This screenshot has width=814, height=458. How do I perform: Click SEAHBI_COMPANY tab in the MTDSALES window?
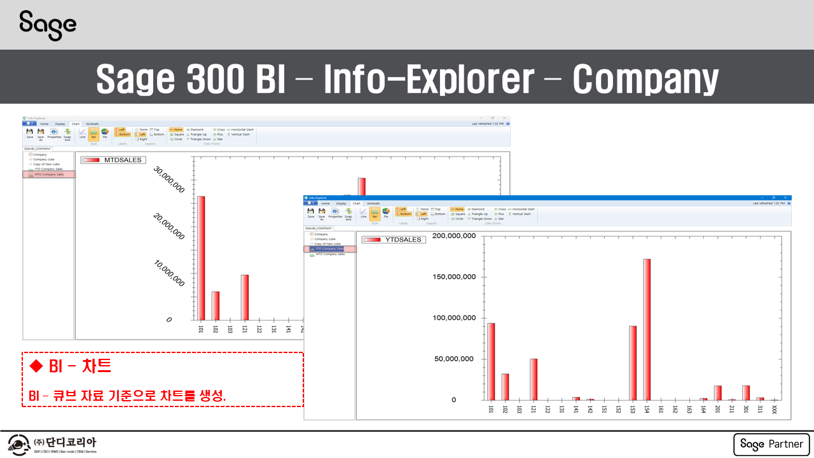click(x=38, y=148)
